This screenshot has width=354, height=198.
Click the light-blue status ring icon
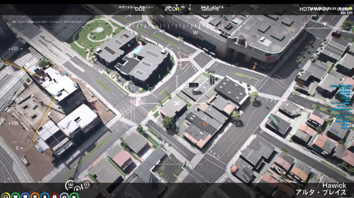(x=64, y=196)
